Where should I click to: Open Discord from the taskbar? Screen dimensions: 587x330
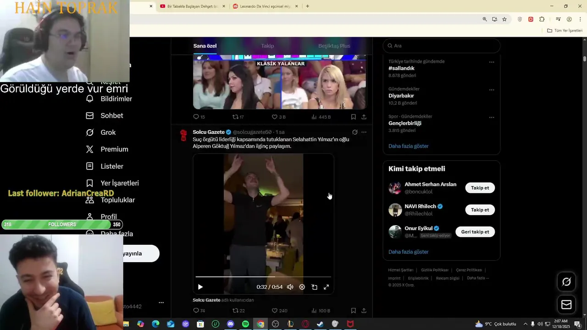point(230,324)
